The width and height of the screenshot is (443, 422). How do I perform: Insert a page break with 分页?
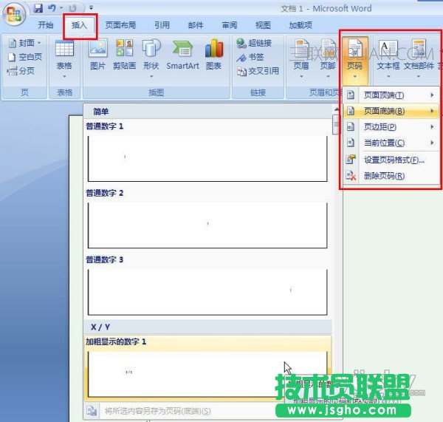21,71
